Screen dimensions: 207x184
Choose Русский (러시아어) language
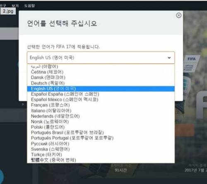(x=101, y=144)
